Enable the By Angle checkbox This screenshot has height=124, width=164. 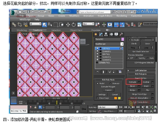129,40
